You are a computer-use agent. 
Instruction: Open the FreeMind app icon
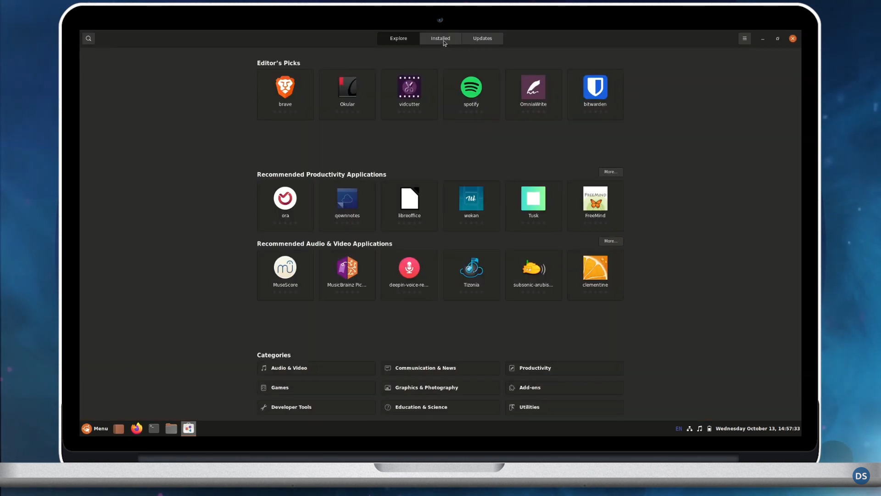point(595,198)
